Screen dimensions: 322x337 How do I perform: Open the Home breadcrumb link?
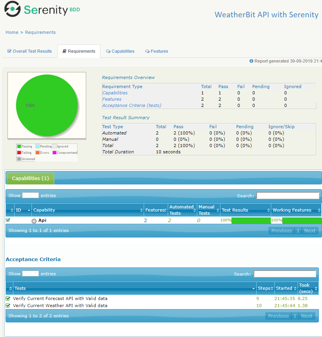(12, 32)
